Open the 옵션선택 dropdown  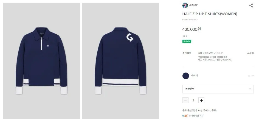tap(218, 89)
